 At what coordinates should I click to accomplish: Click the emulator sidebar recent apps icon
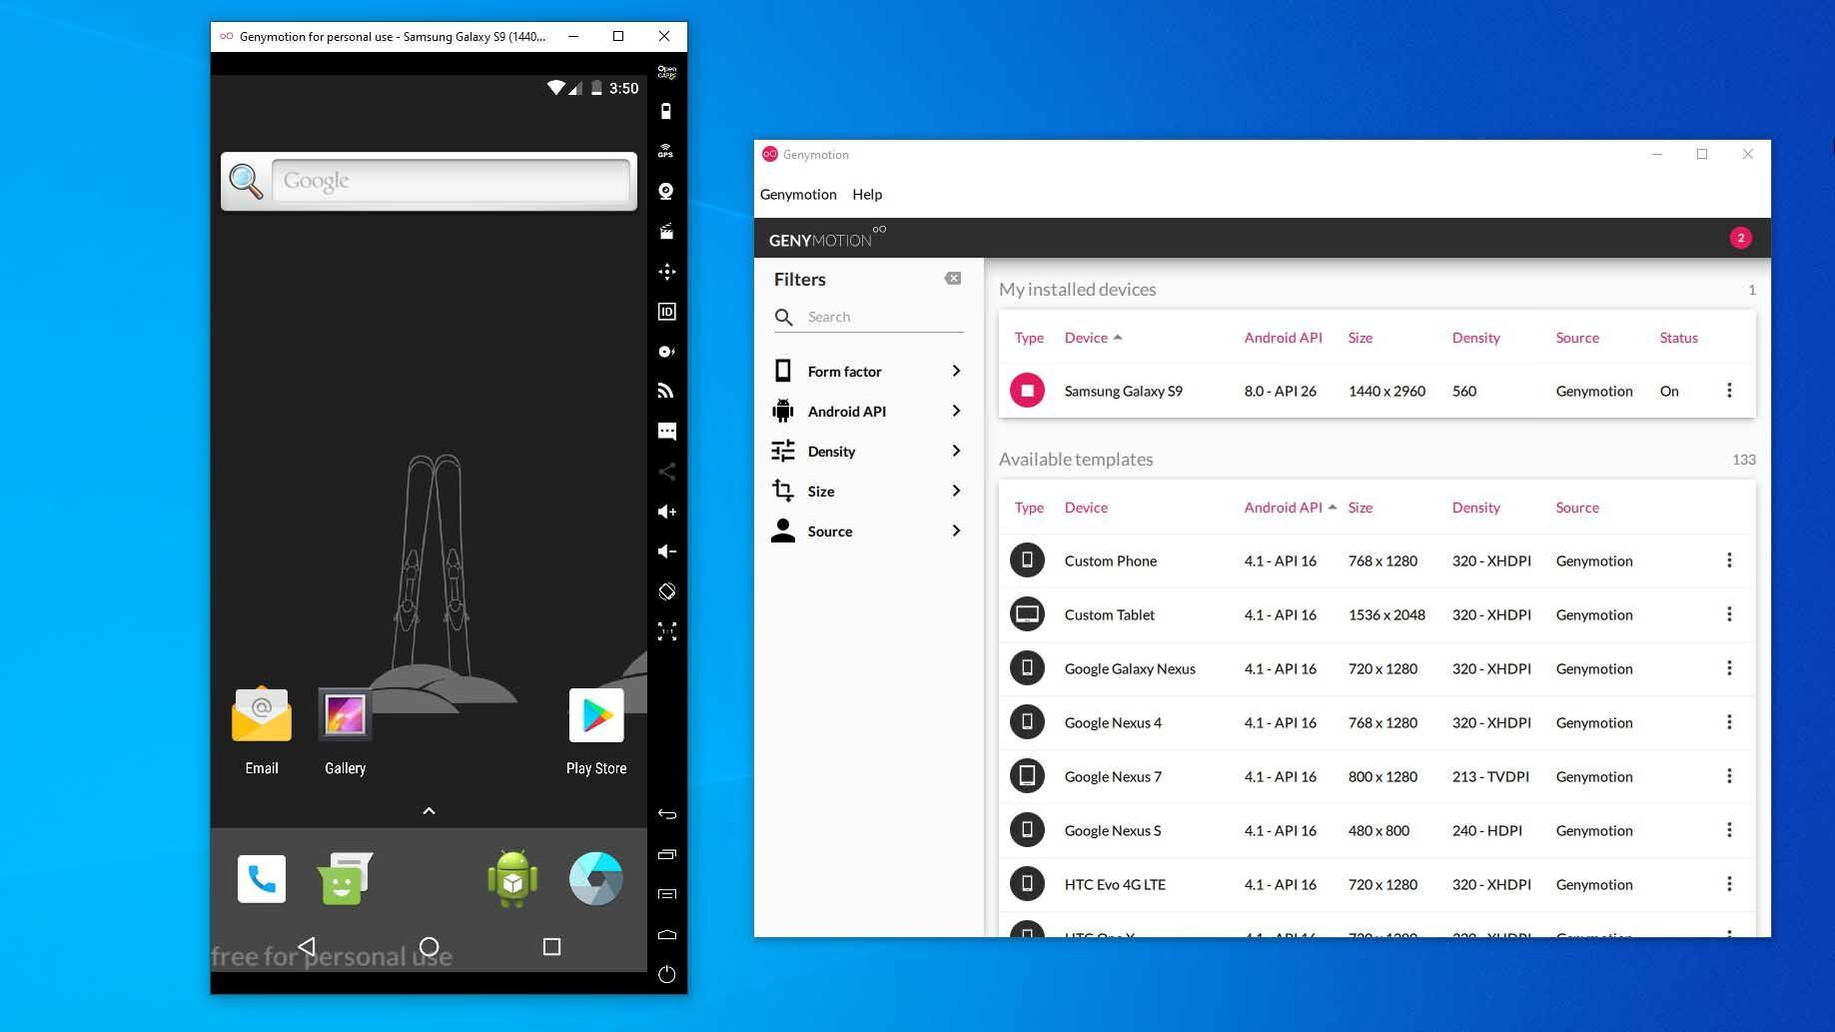click(666, 854)
